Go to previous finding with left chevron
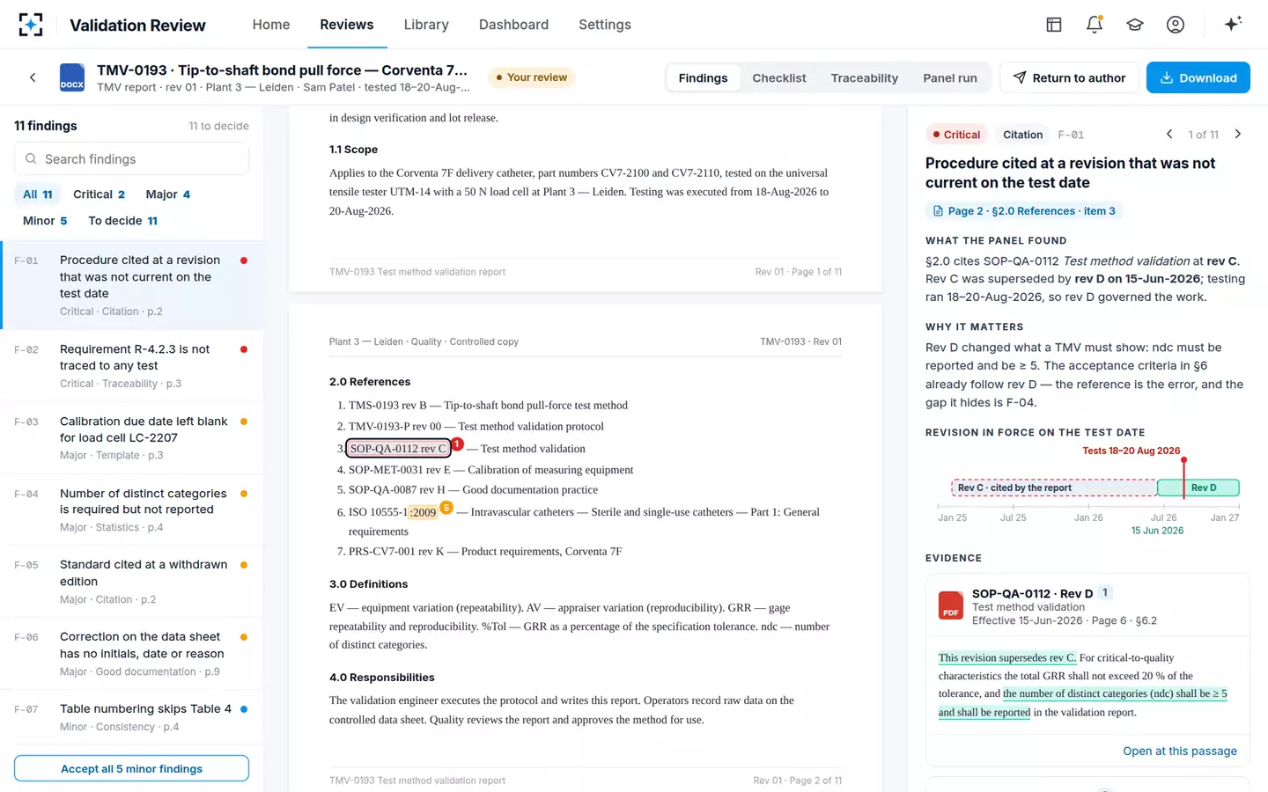The image size is (1268, 792). [1169, 135]
